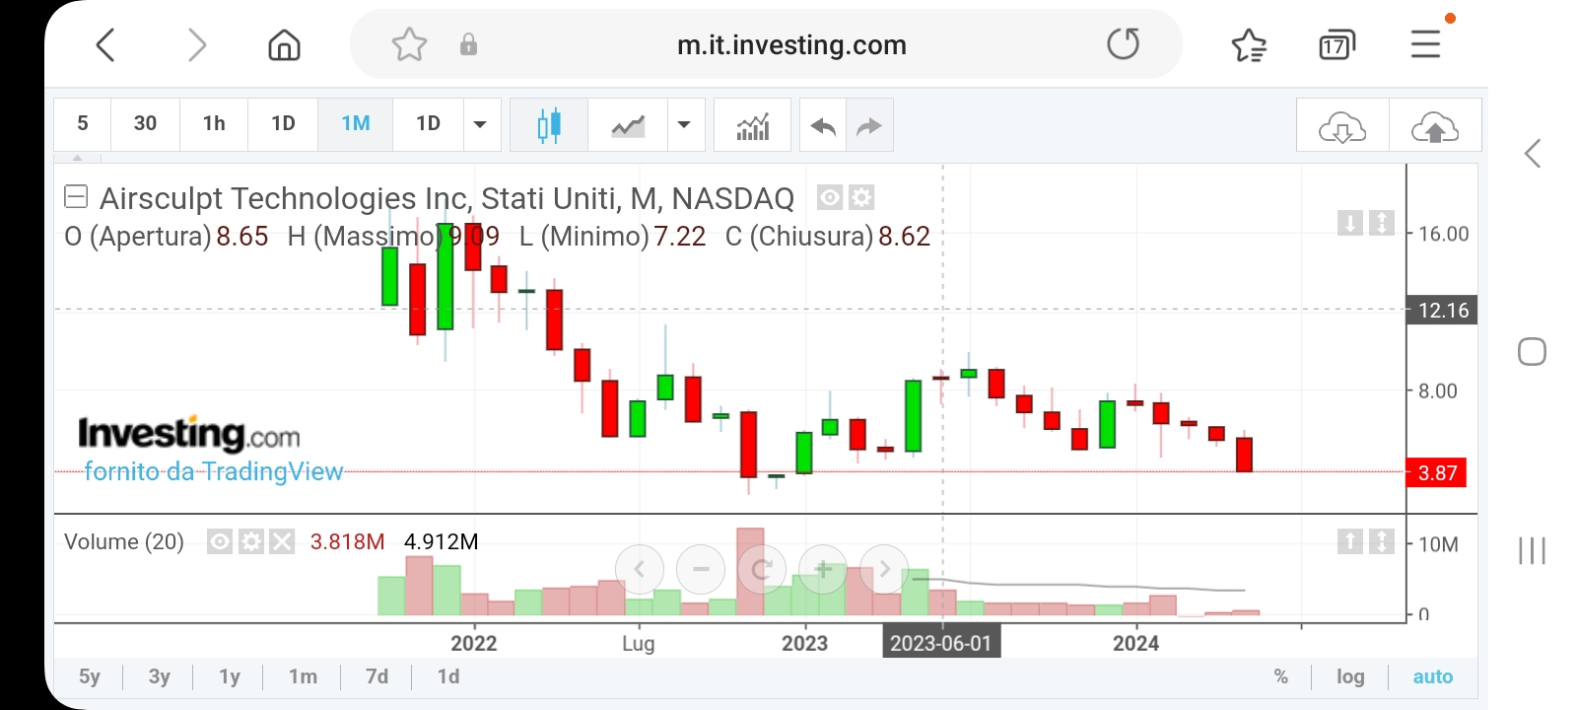Go back in browser history
Screen dimensions: 1577x710
pyautogui.click(x=105, y=44)
